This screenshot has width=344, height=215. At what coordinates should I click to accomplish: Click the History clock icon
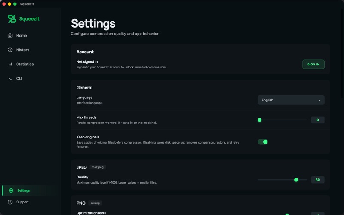coord(10,50)
